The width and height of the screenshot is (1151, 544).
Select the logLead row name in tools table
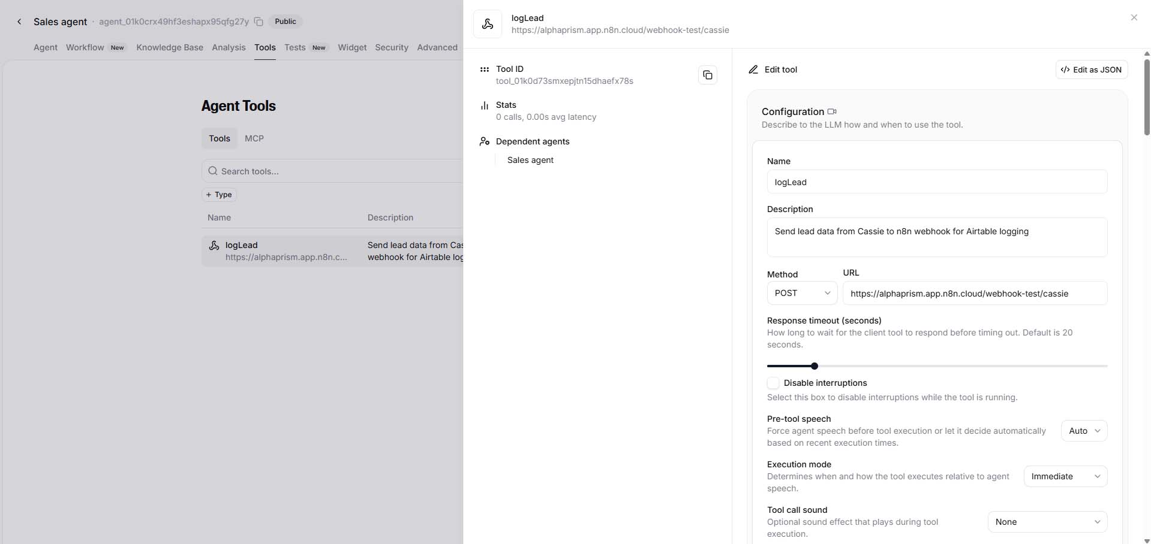click(241, 245)
